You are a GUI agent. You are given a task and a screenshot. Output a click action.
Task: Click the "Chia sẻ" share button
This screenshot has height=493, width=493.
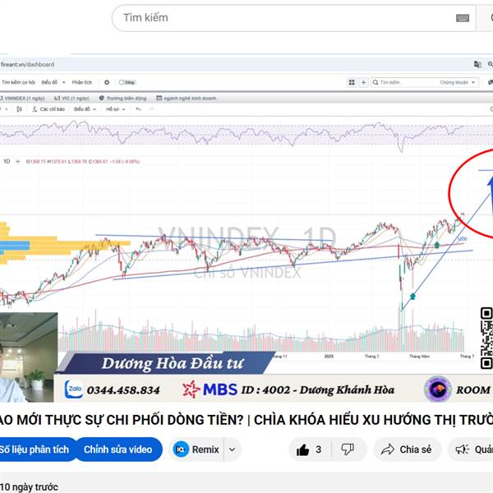click(407, 449)
